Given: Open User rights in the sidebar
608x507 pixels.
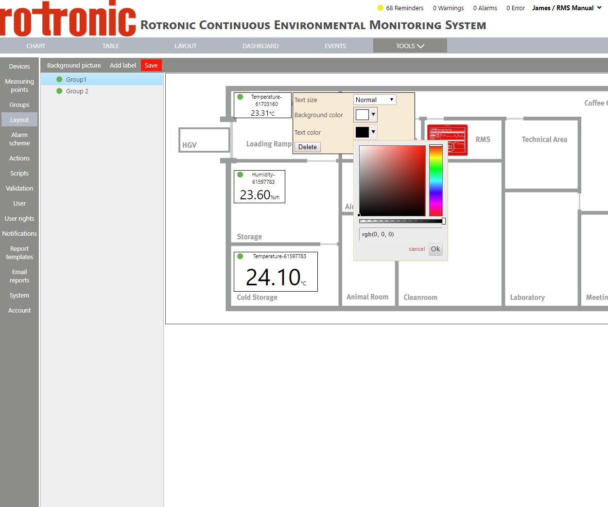Looking at the screenshot, I should click(19, 218).
